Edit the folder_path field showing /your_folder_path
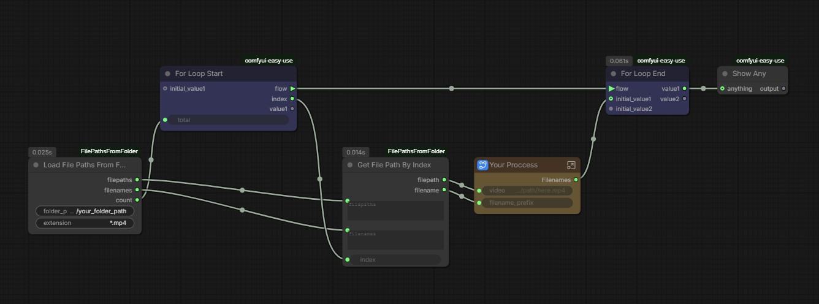The width and height of the screenshot is (819, 304). (x=85, y=211)
